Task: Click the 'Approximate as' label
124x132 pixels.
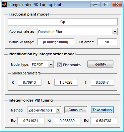Action: point(22,32)
